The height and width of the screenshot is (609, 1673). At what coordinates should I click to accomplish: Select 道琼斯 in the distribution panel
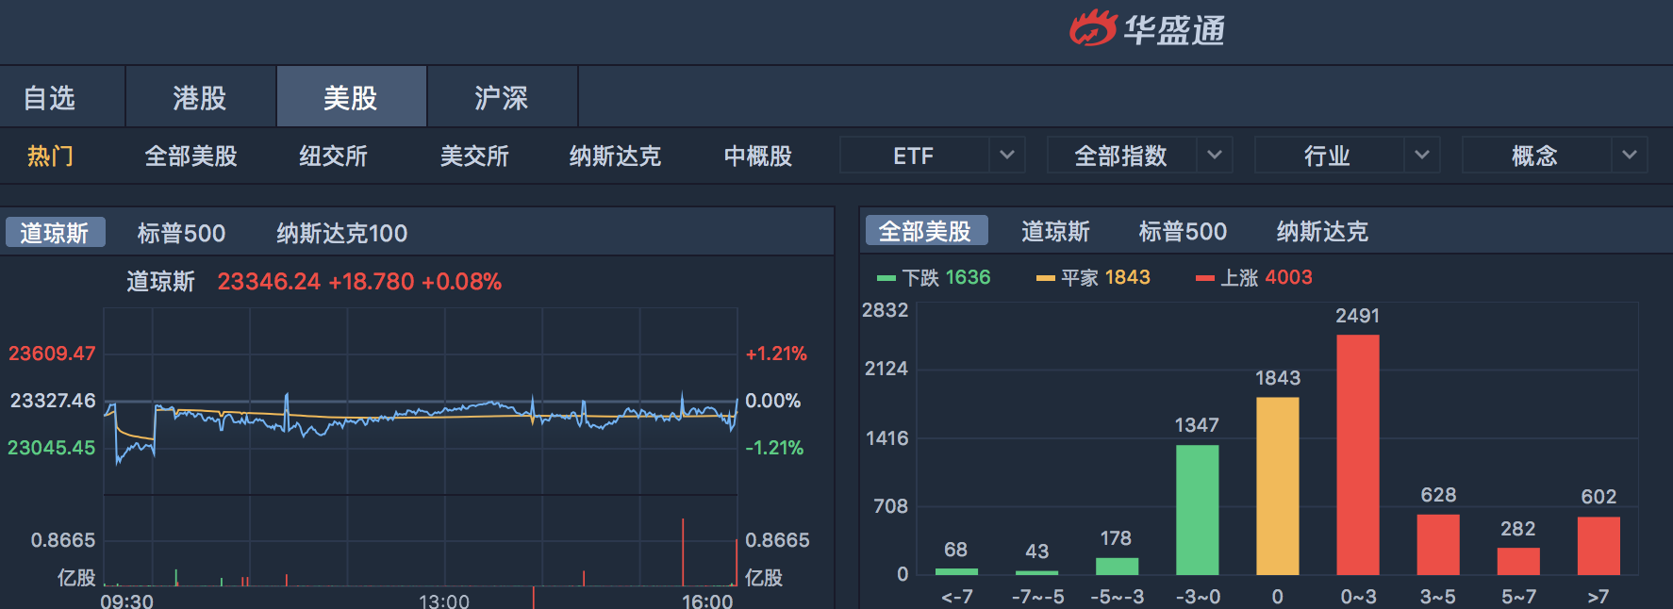click(1055, 231)
